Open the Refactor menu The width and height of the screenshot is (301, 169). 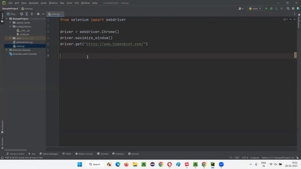[x=53, y=3]
